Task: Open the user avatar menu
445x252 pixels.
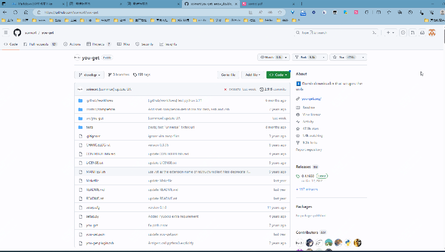Action: [x=432, y=33]
